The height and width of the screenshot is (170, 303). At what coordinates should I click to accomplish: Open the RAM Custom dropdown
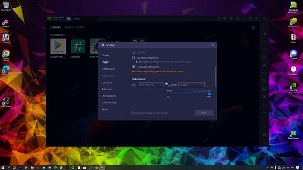191,85
